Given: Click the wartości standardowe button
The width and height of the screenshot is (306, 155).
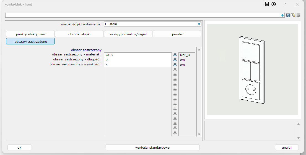Looking at the screenshot, I should pyautogui.click(x=152, y=148).
